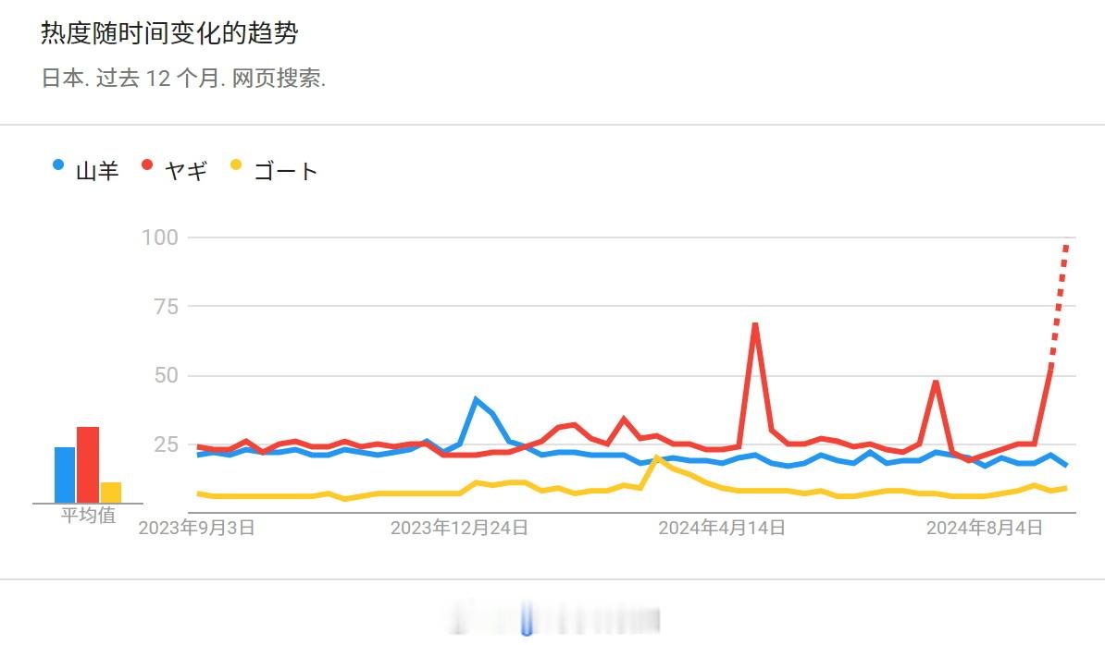This screenshot has width=1105, height=645.
Task: Click the yellow line's peak in March
Action: 657,458
